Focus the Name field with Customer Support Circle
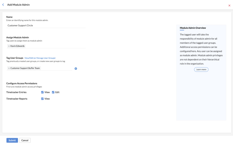This screenshot has height=144, width=233. coord(46,25)
